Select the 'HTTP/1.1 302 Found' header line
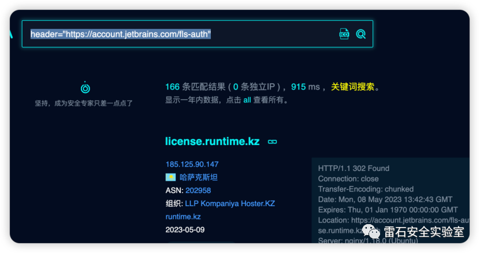 [x=354, y=169]
